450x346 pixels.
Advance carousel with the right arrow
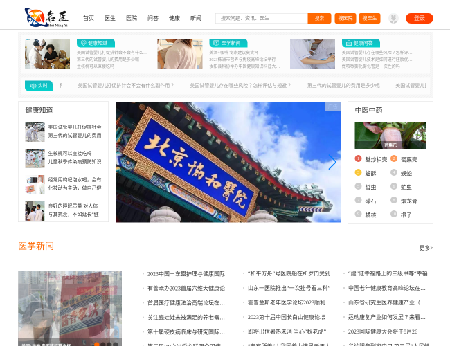332,163
